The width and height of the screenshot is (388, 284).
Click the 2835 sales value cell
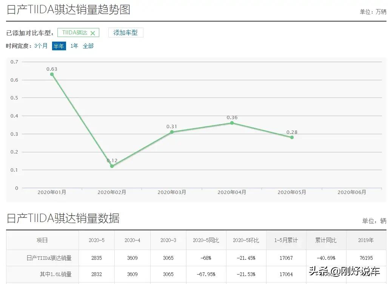click(x=96, y=258)
